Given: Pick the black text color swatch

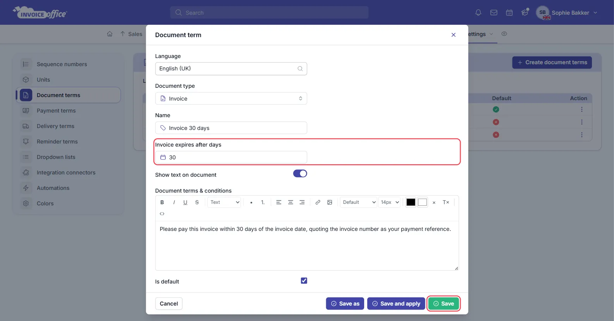Looking at the screenshot, I should coord(411,202).
